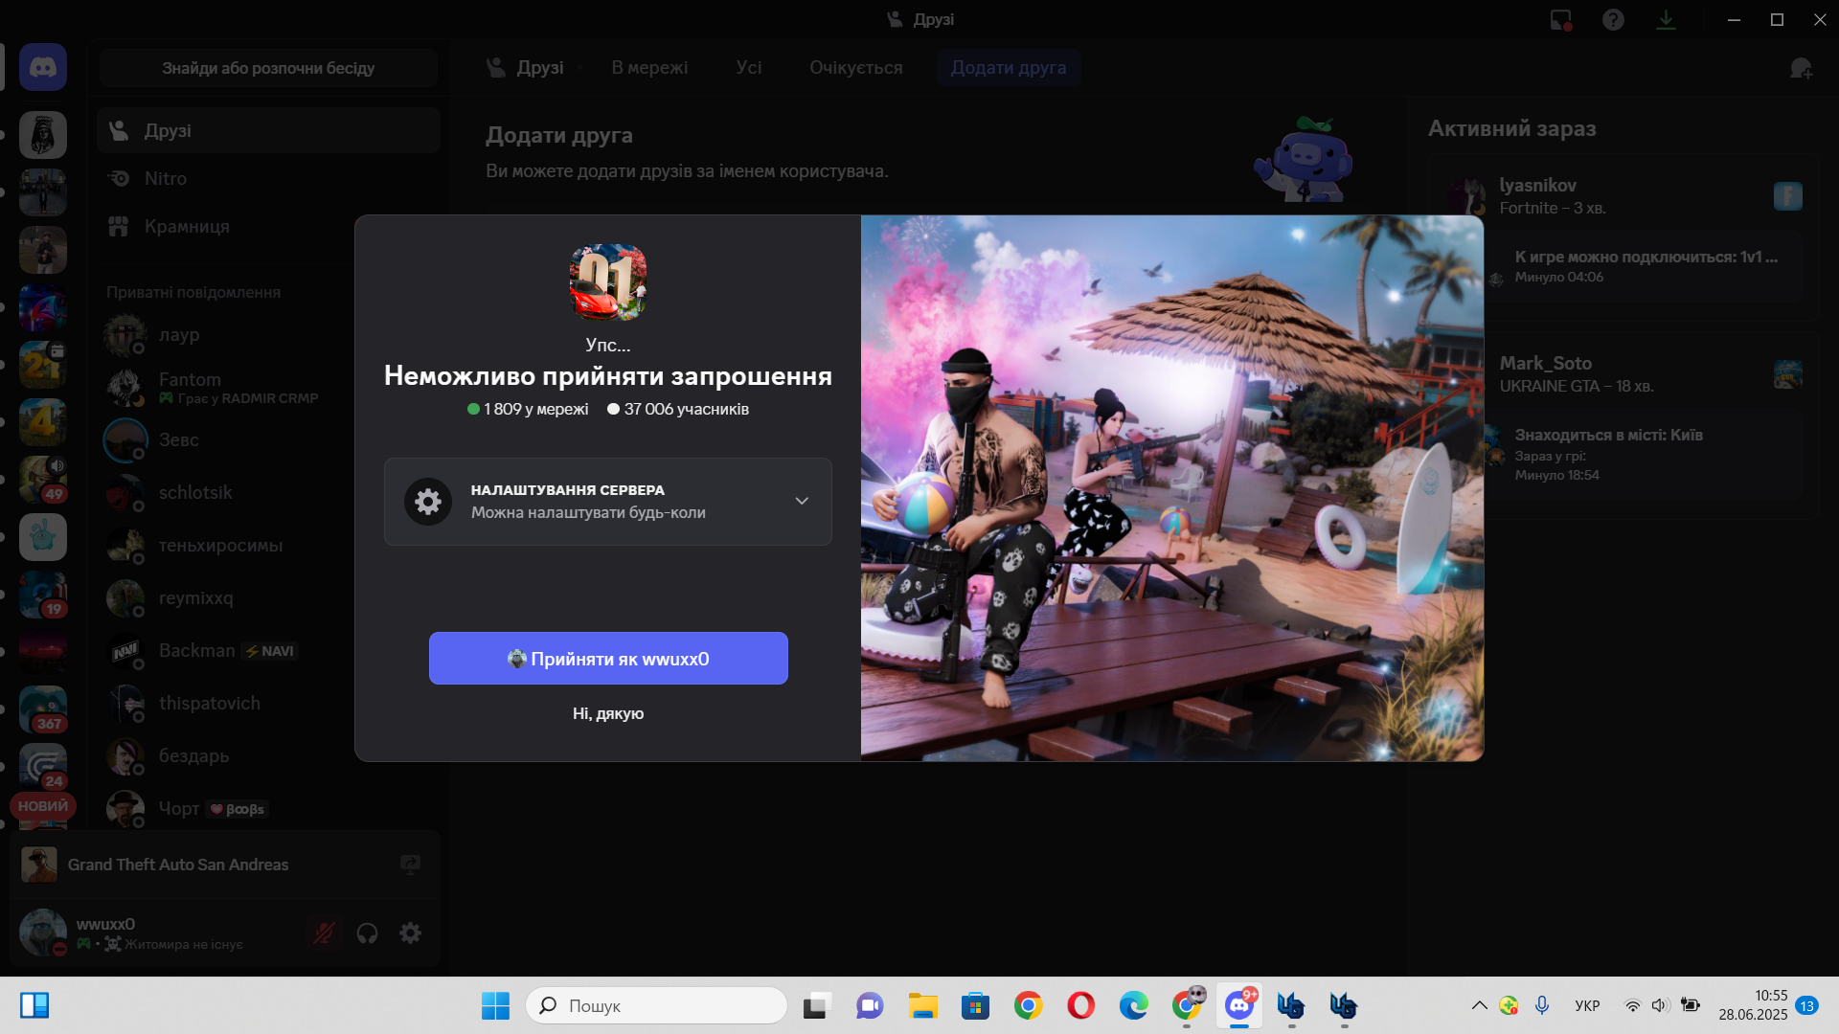
Task: Click the НОВИЙ new mentions indicator
Action: tap(43, 806)
